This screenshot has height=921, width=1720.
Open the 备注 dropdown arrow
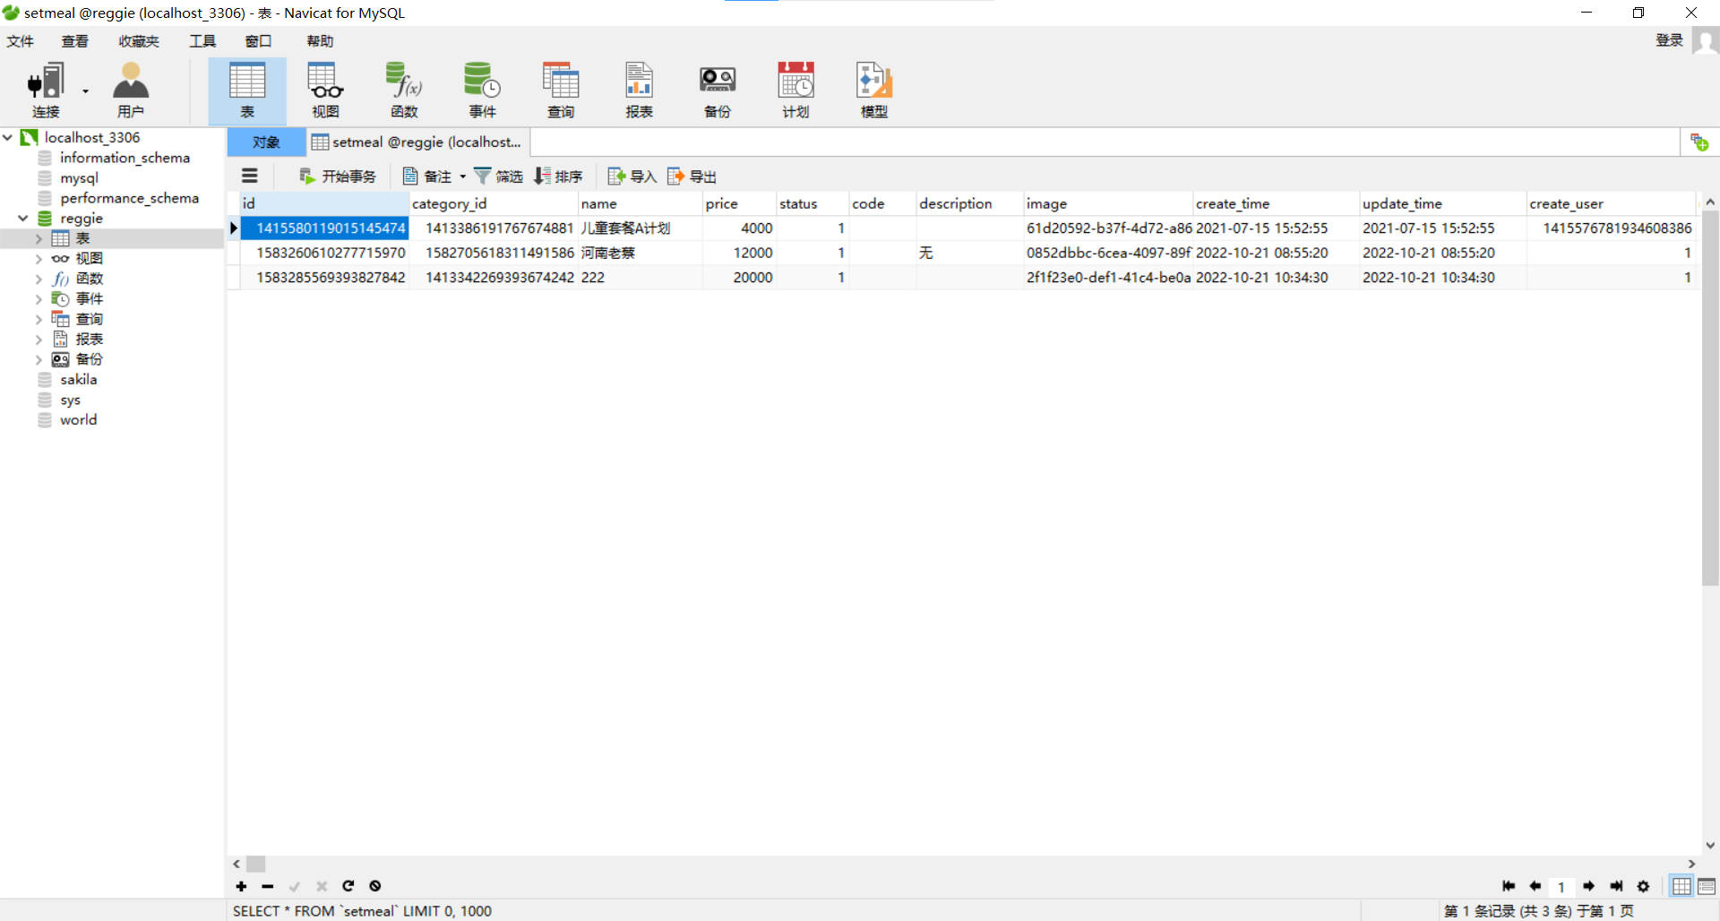463,176
